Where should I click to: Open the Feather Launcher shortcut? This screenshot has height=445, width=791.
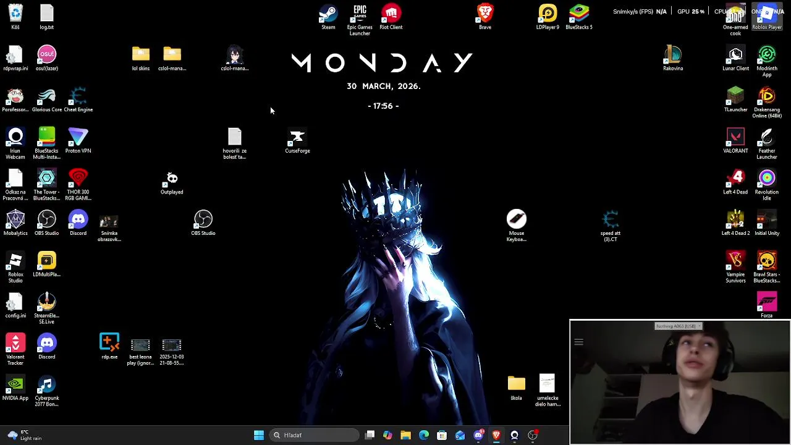click(767, 143)
